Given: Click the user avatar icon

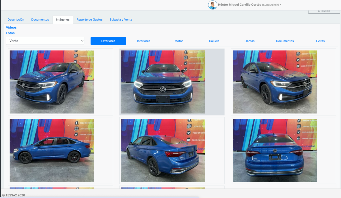Looking at the screenshot, I should pos(212,5).
